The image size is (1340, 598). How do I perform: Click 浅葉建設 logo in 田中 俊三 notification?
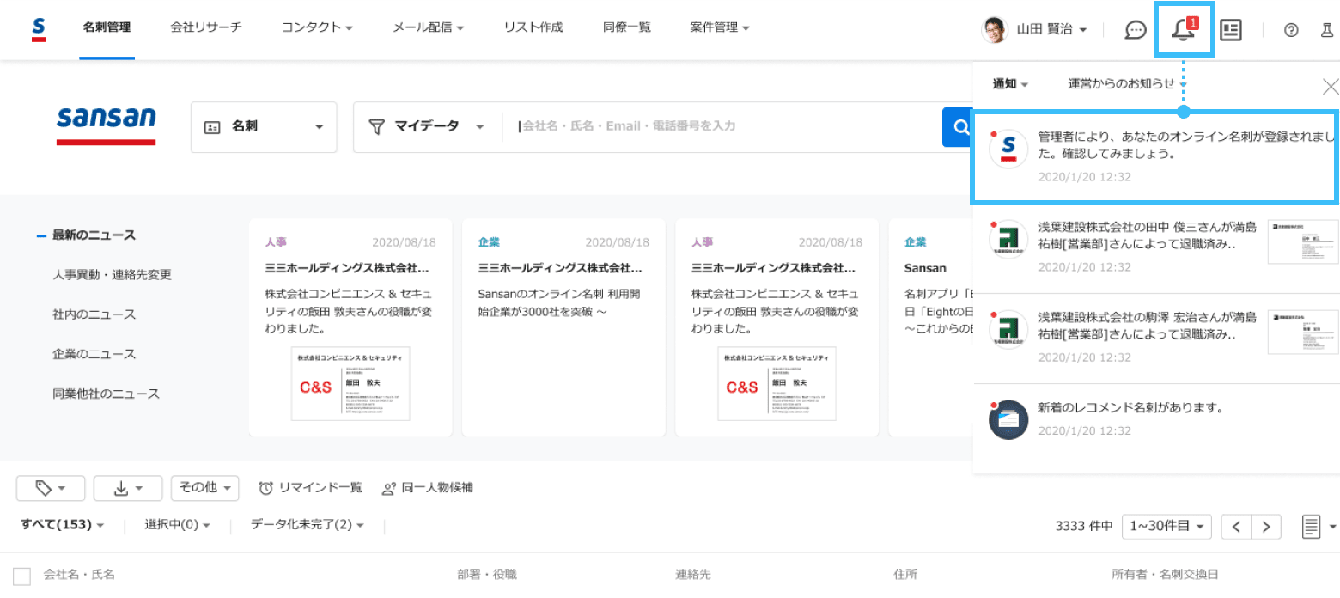tap(1008, 240)
